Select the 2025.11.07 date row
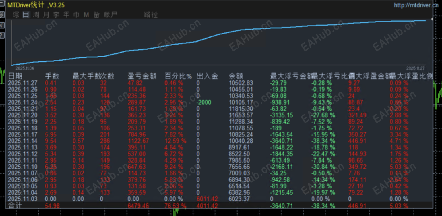Viewport: 442px width, 216px height. pyautogui.click(x=23, y=173)
